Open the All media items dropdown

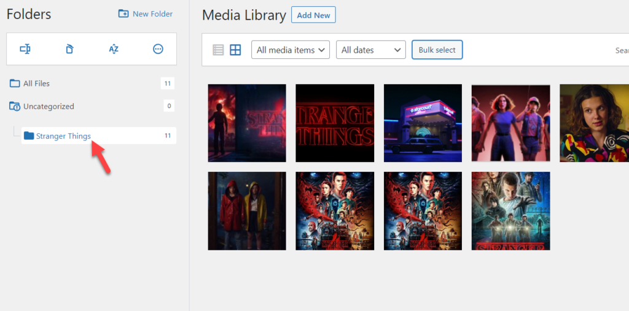tap(291, 50)
